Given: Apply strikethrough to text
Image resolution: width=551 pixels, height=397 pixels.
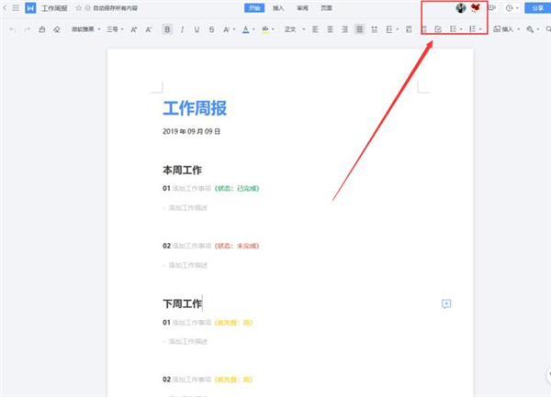Looking at the screenshot, I should (x=212, y=29).
